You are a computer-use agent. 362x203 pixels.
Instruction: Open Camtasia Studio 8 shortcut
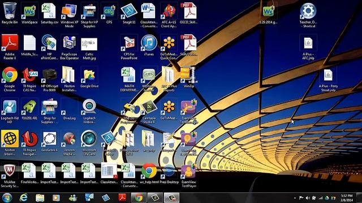pyautogui.click(x=149, y=111)
